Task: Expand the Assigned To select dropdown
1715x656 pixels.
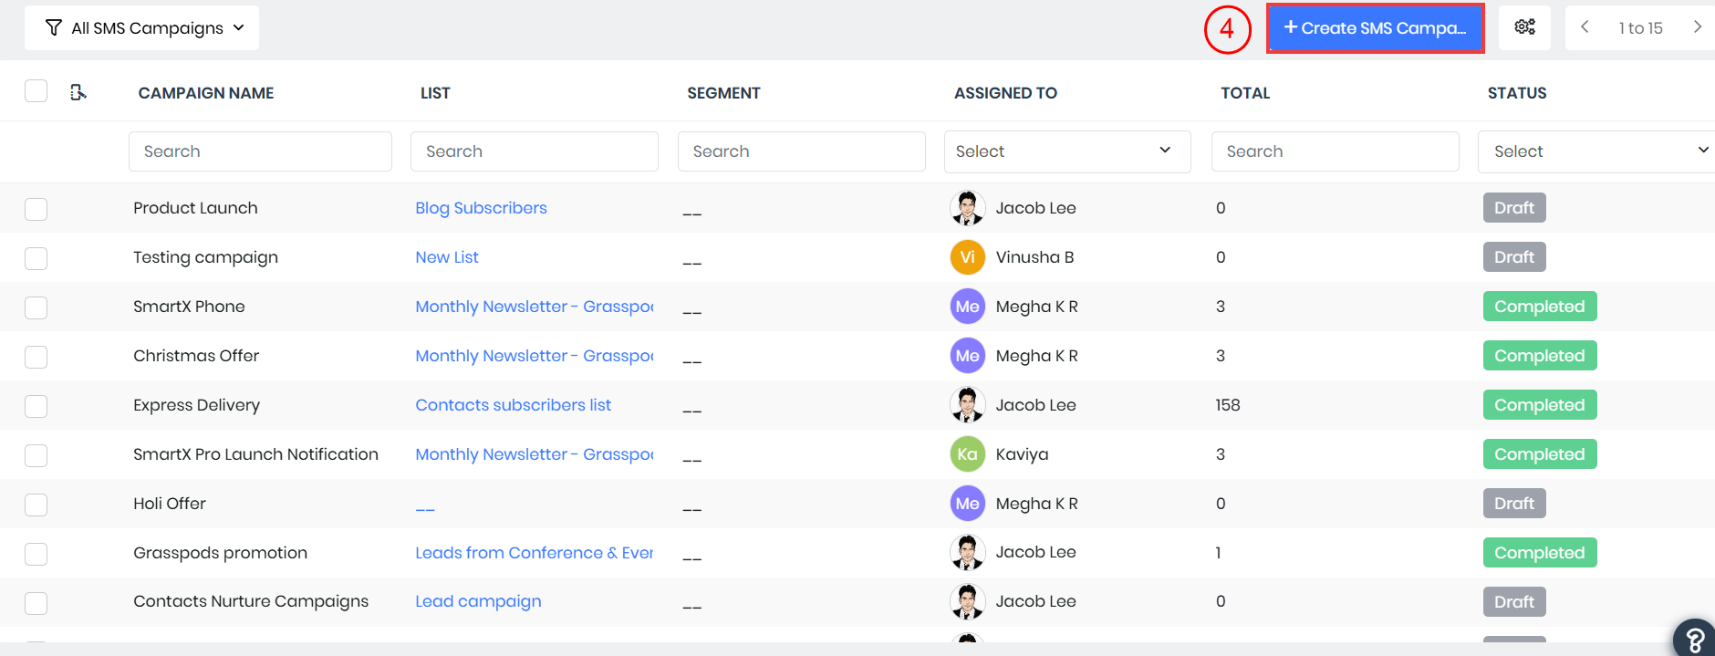Action: tap(1066, 151)
